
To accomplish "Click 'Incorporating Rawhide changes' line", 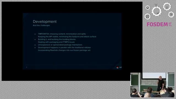I will [x=64, y=50].
